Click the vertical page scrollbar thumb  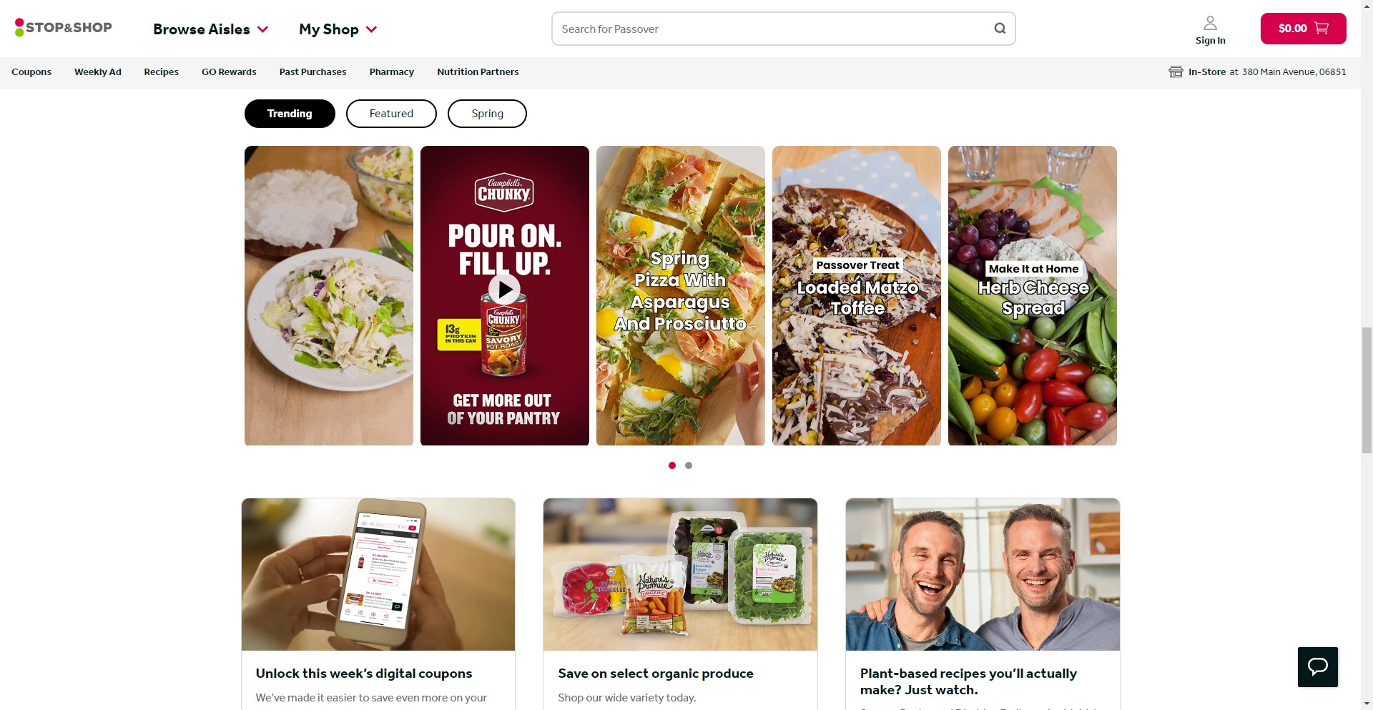1367,390
